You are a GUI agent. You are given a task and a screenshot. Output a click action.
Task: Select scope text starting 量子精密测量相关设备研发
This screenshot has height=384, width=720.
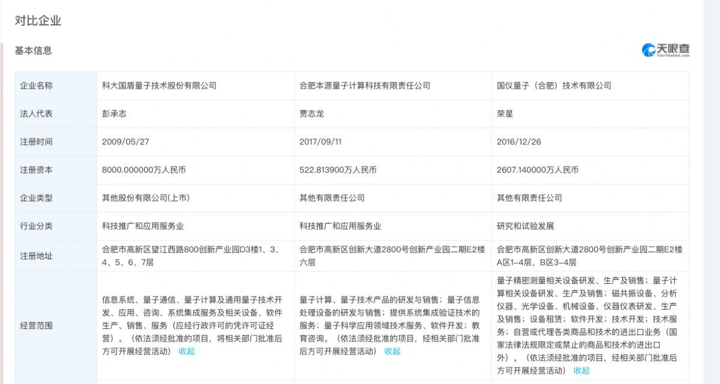pyautogui.click(x=587, y=325)
